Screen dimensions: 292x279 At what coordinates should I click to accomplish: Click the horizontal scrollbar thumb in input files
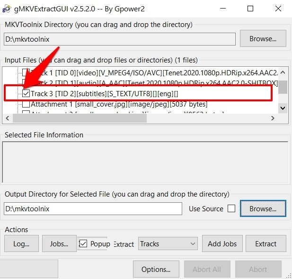pos(80,118)
